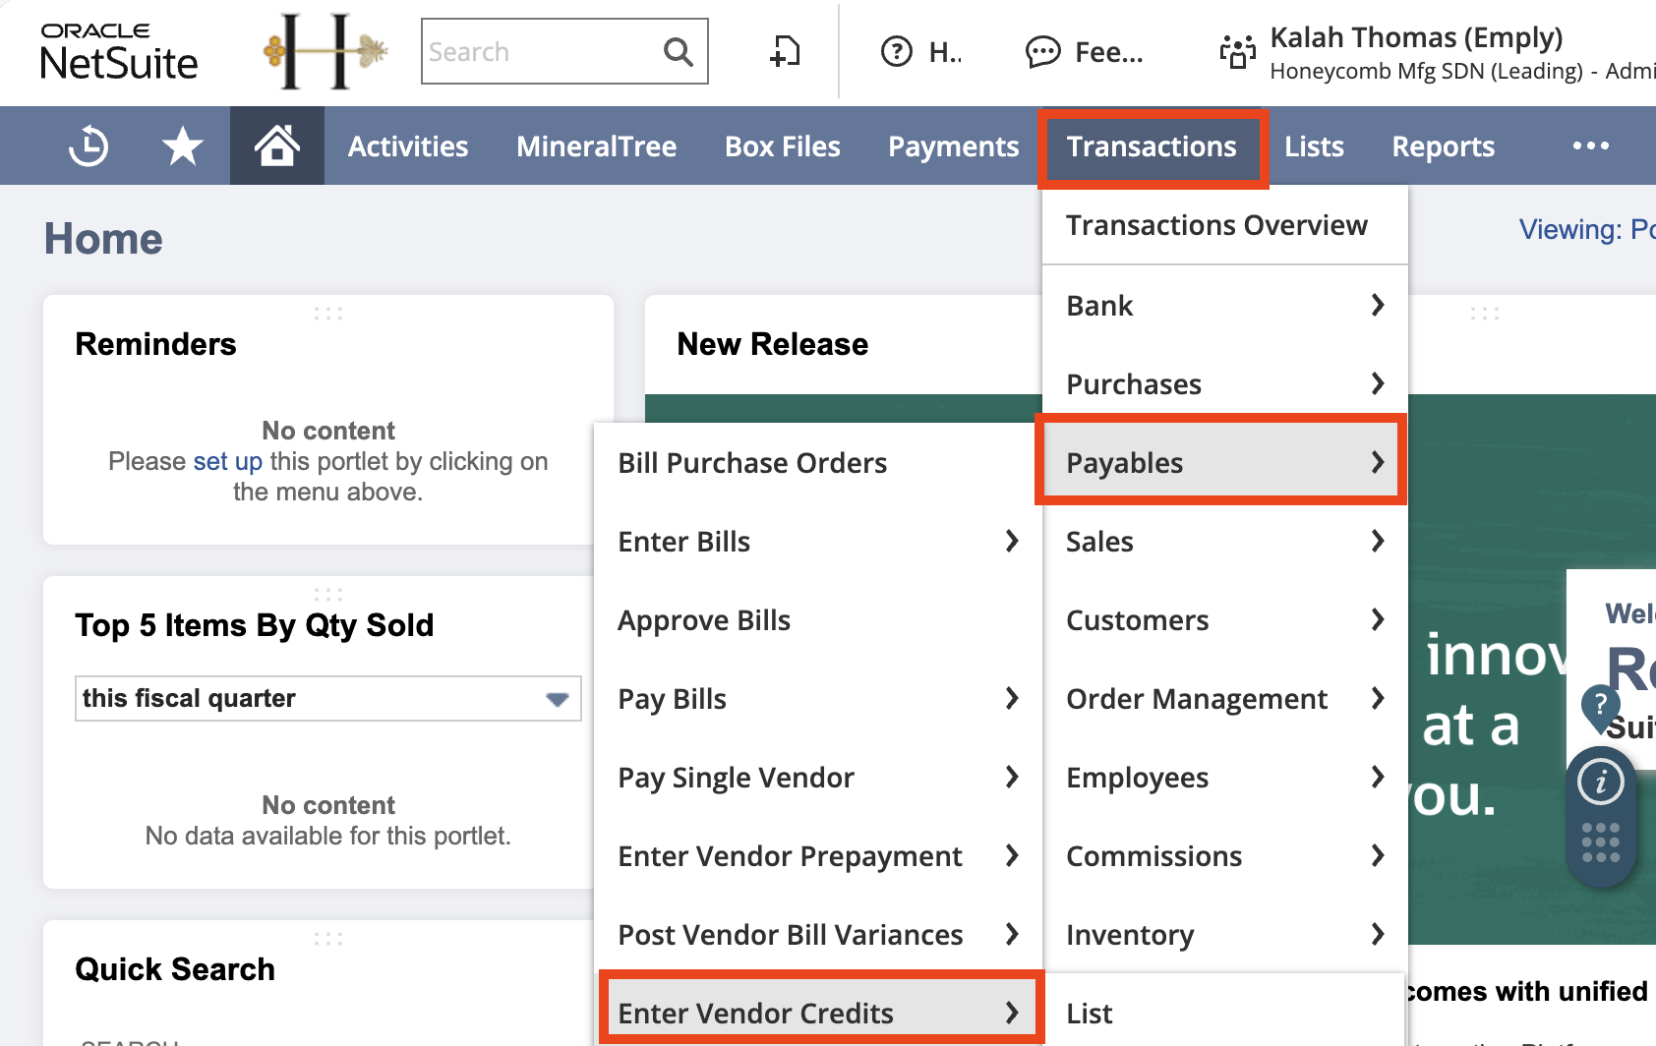Choose Enter Vendor Credits
1656x1046 pixels.
(818, 1012)
